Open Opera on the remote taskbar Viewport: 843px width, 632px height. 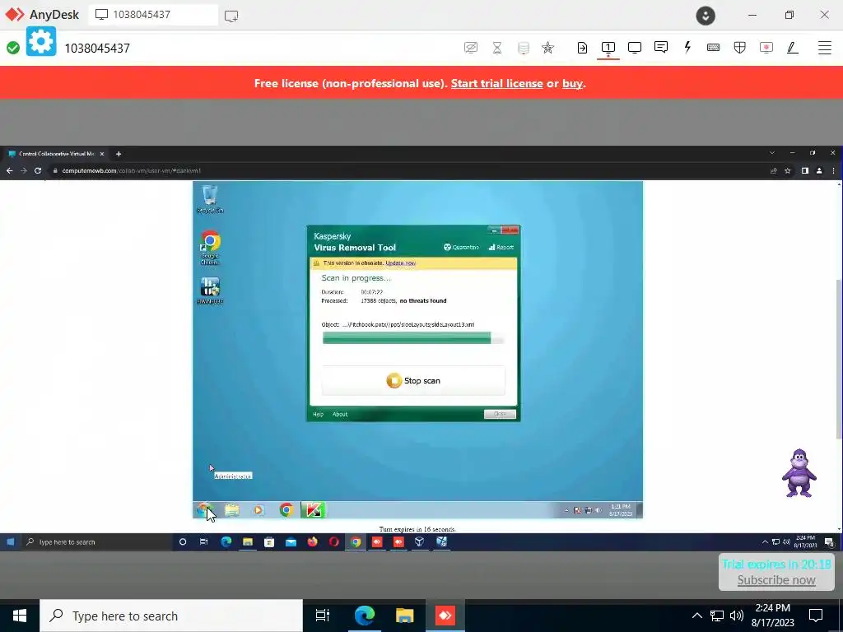(x=334, y=541)
